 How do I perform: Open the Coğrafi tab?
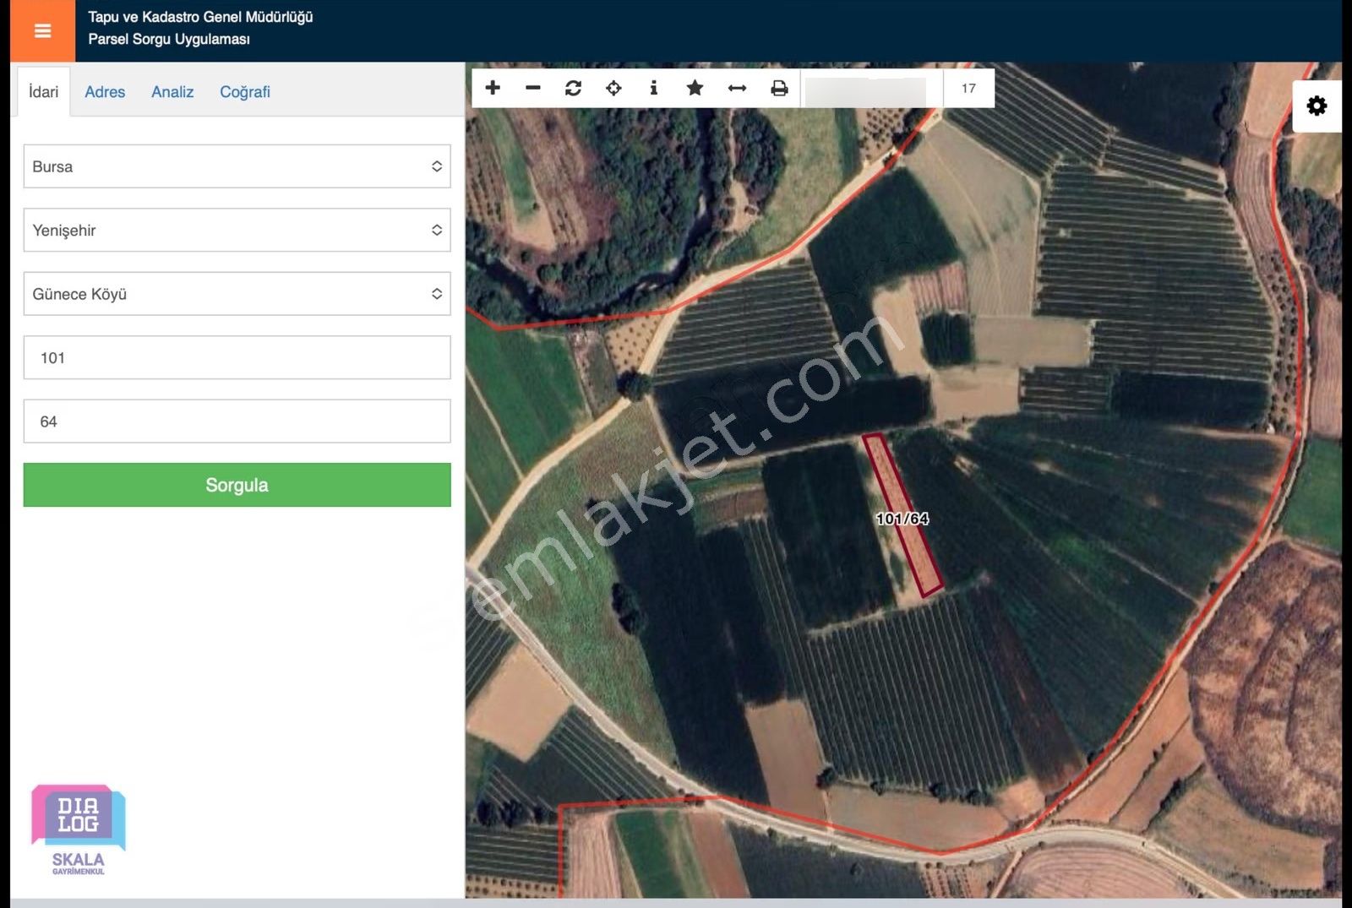pos(245,92)
